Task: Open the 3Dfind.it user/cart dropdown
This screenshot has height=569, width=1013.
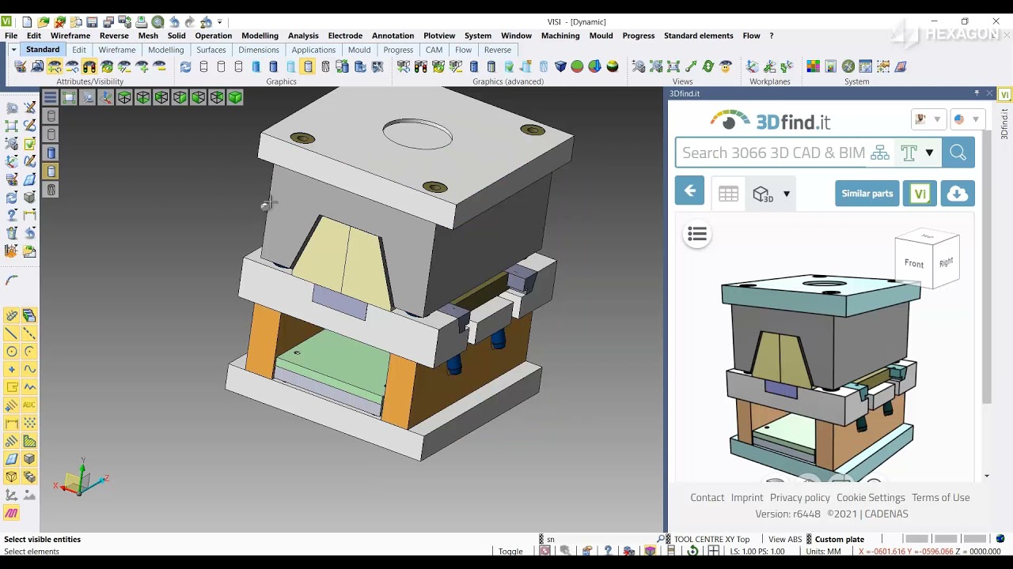Action: [928, 119]
